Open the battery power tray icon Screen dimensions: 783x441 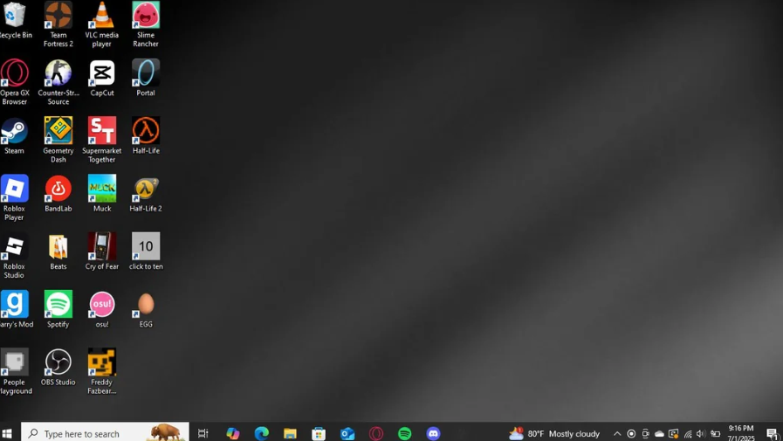click(x=716, y=433)
